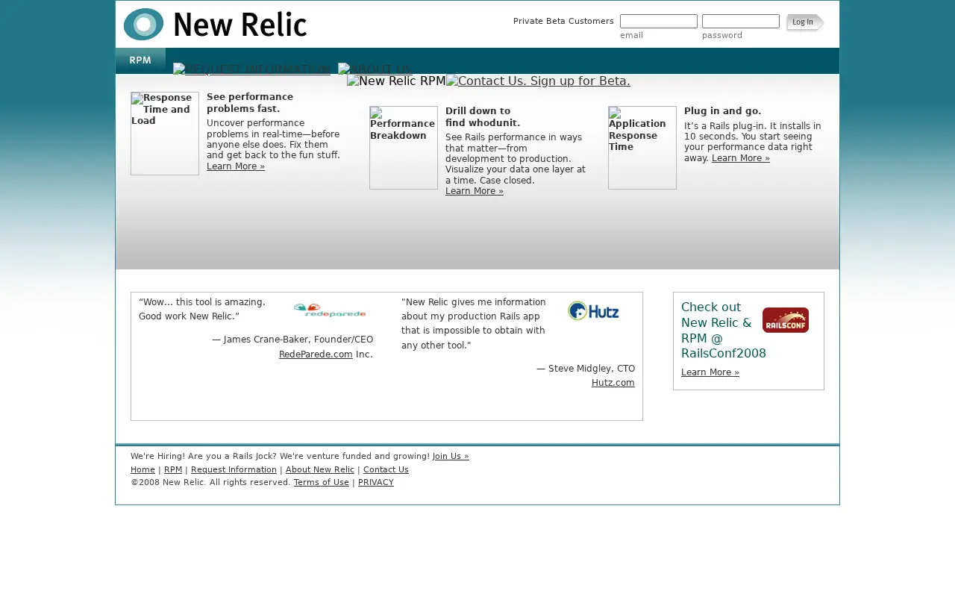Click the RailsConf logo badge
The width and height of the screenshot is (955, 597).
[x=786, y=320]
